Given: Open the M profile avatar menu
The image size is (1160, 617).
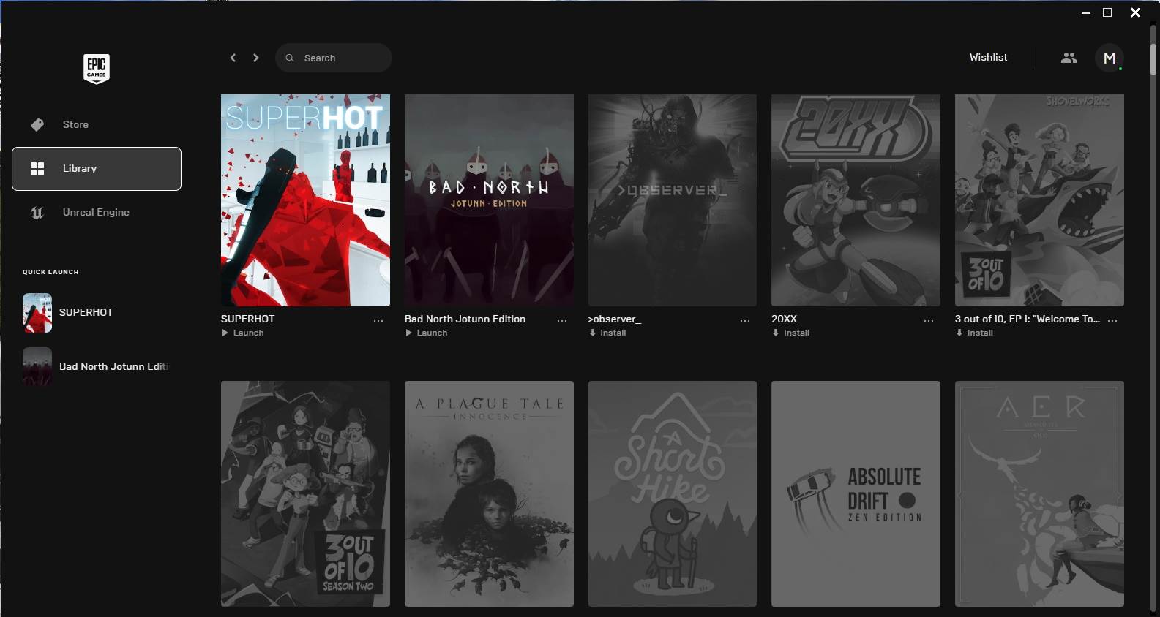Looking at the screenshot, I should 1109,58.
